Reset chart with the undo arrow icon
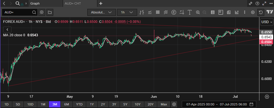Screen dimensions: 274x108 pyautogui.click(x=261, y=12)
